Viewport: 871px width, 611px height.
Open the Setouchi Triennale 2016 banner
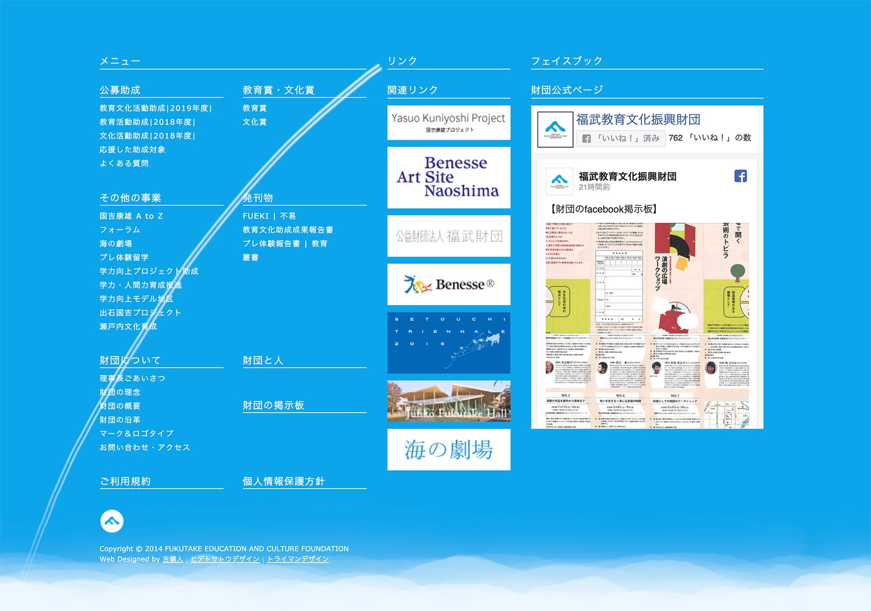(449, 343)
